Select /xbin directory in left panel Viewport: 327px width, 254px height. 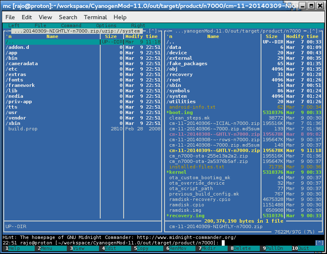(x=83, y=123)
